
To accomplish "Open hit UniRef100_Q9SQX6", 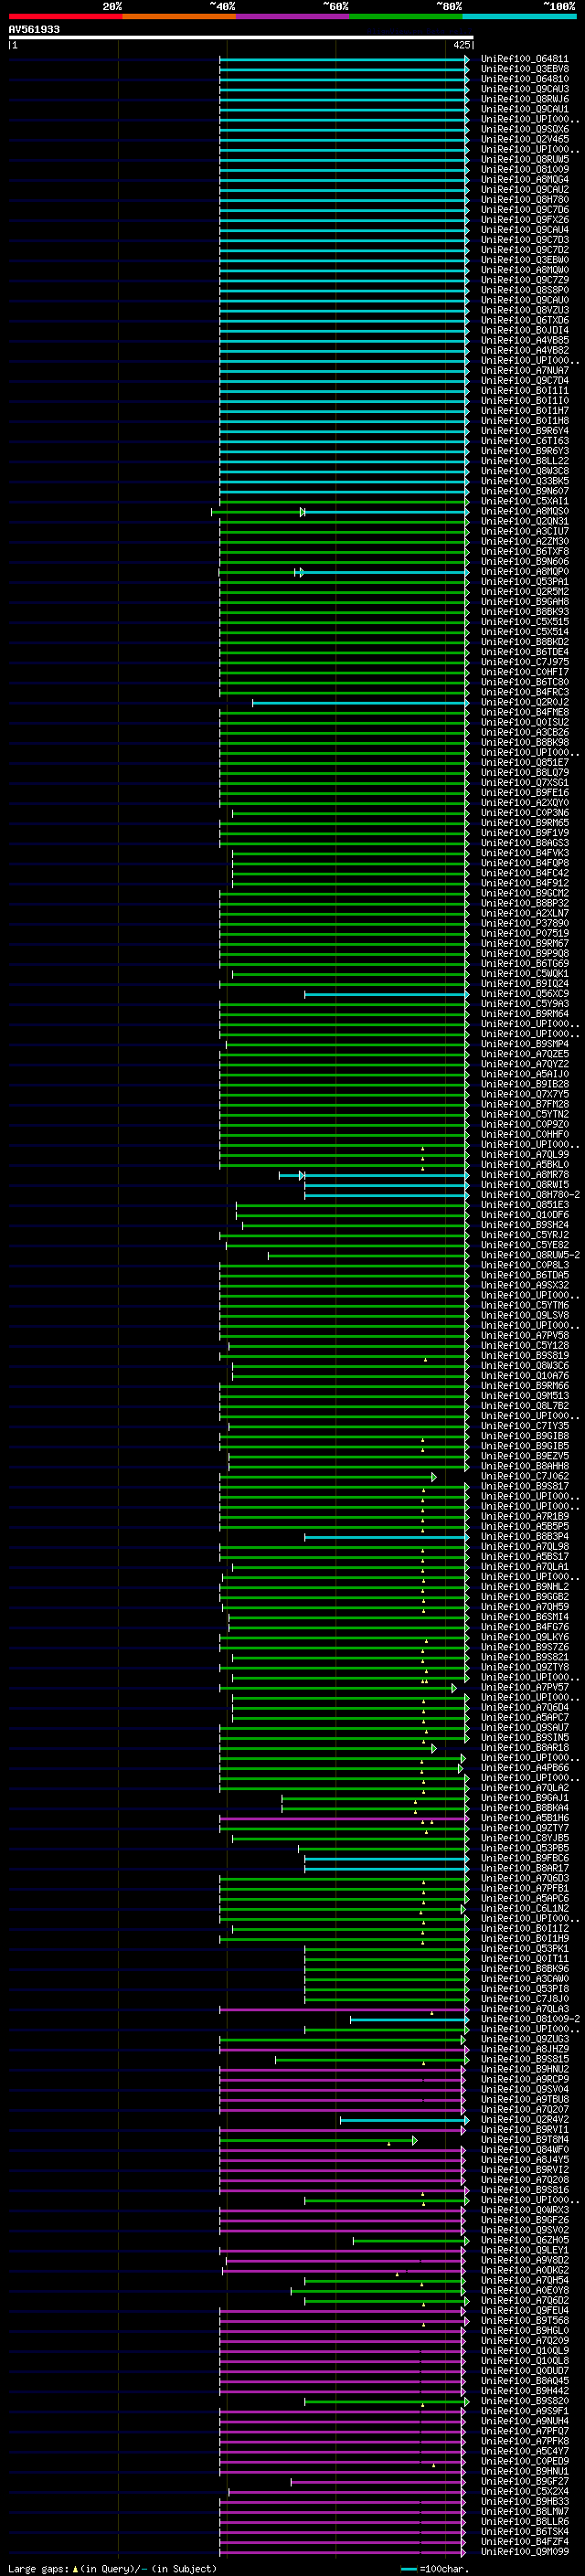I will click(524, 129).
